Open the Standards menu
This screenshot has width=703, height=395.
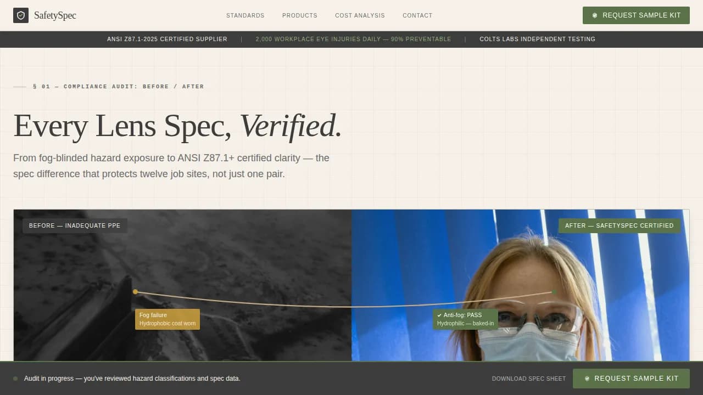point(245,15)
